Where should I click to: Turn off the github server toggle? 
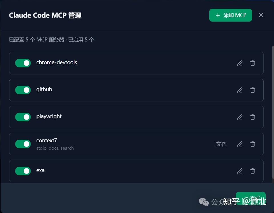23,90
